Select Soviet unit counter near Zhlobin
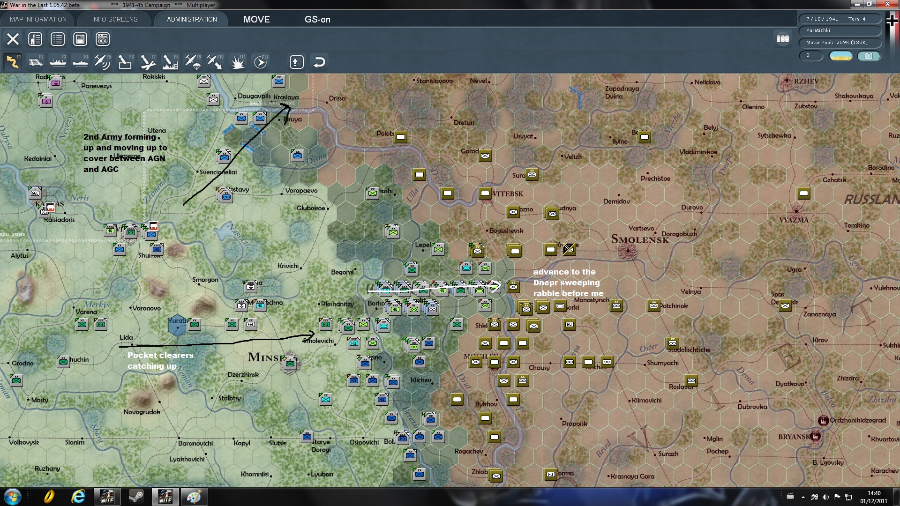Screen dimensions: 900x506 (x=496, y=476)
